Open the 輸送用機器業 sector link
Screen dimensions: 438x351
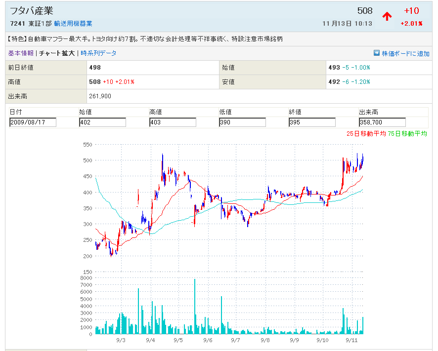coord(73,24)
